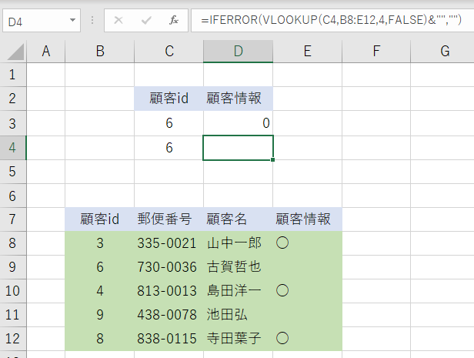This screenshot has height=358, width=474.
Task: Select column B header
Action: point(100,51)
